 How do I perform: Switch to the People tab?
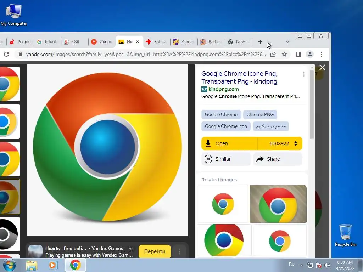[20, 42]
